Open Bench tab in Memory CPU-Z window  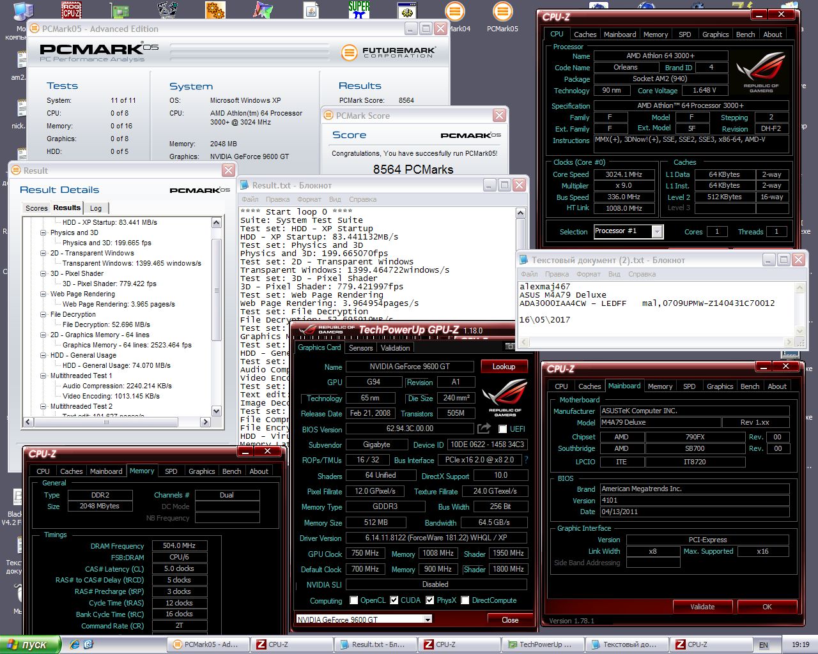point(231,471)
